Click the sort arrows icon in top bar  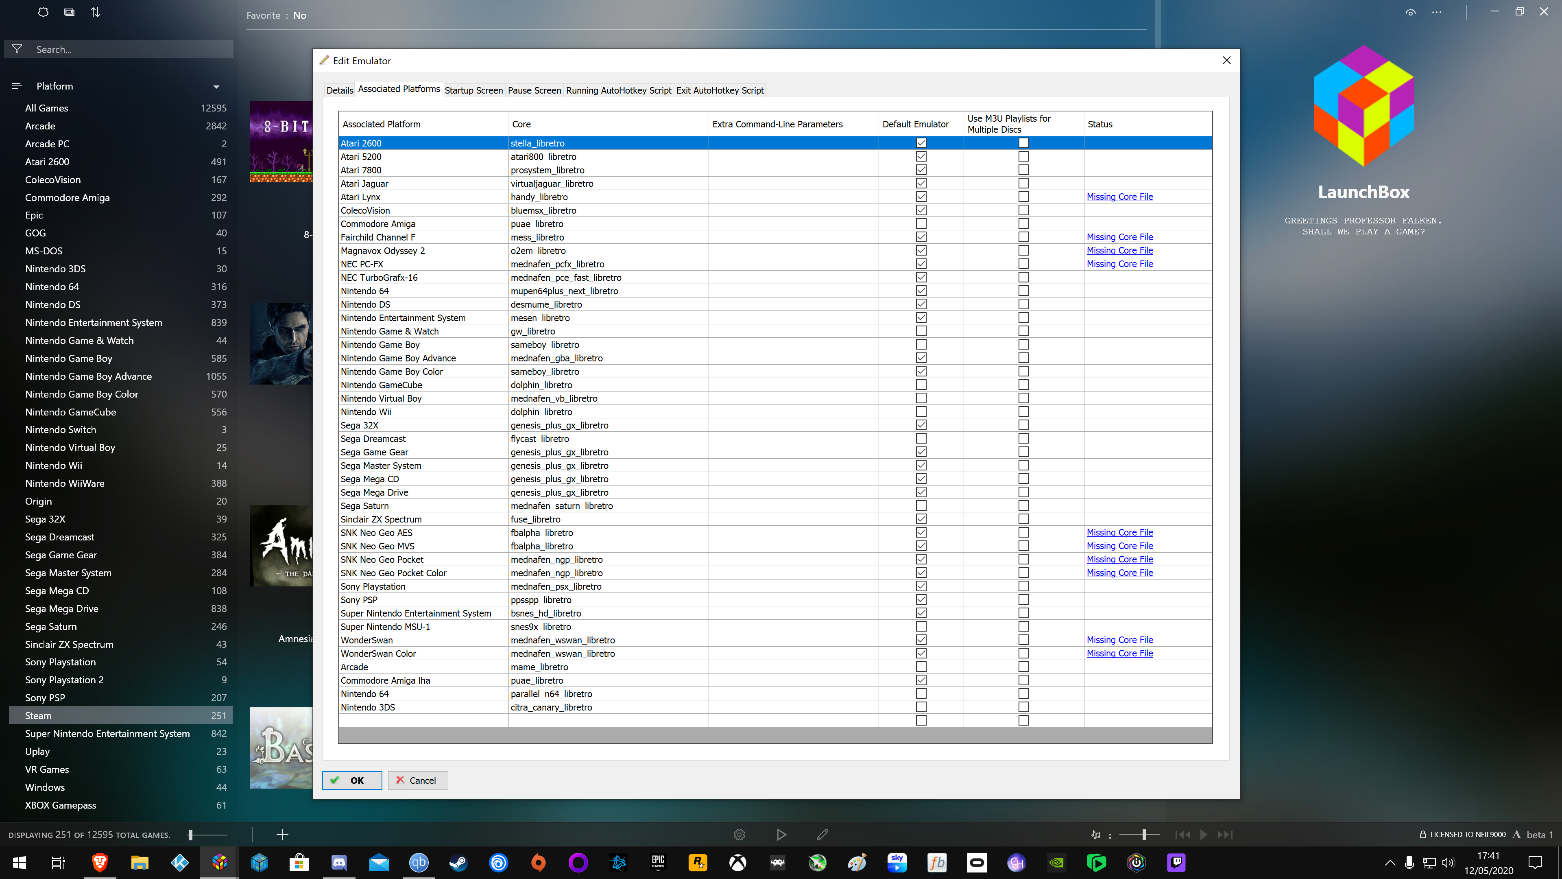(95, 12)
